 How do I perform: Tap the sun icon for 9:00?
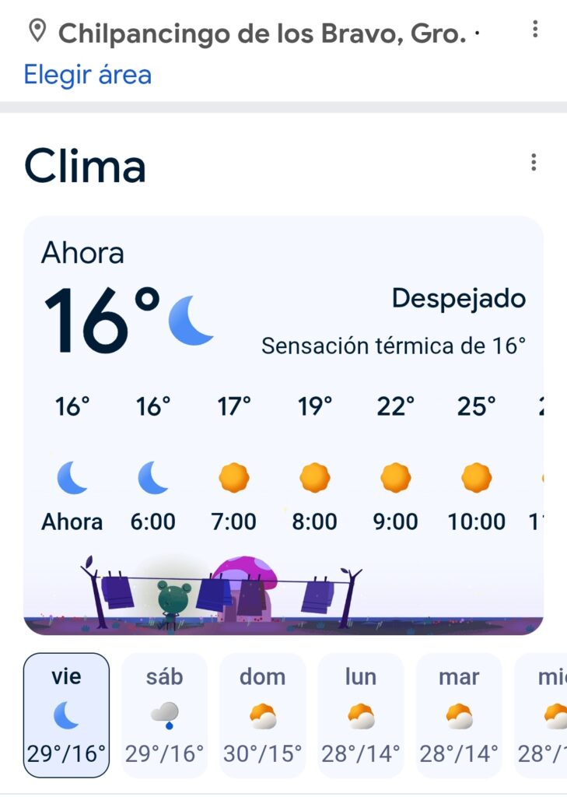coord(396,478)
